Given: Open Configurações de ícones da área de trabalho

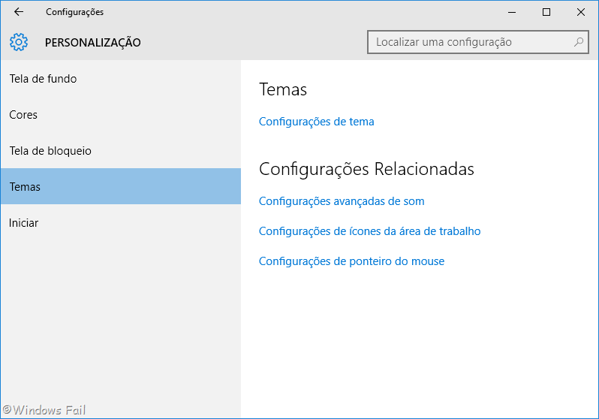Looking at the screenshot, I should click(369, 231).
